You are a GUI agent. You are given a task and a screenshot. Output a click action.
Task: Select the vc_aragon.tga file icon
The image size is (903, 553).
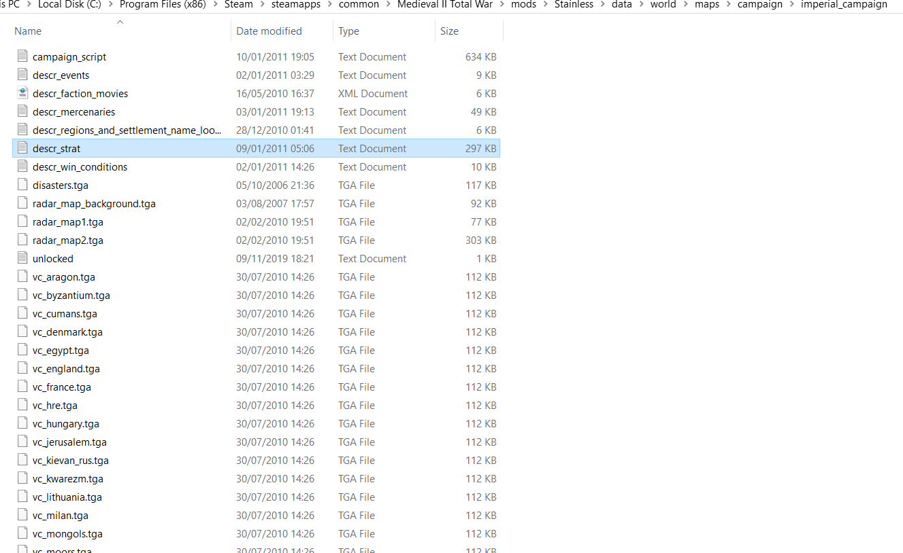pos(22,276)
